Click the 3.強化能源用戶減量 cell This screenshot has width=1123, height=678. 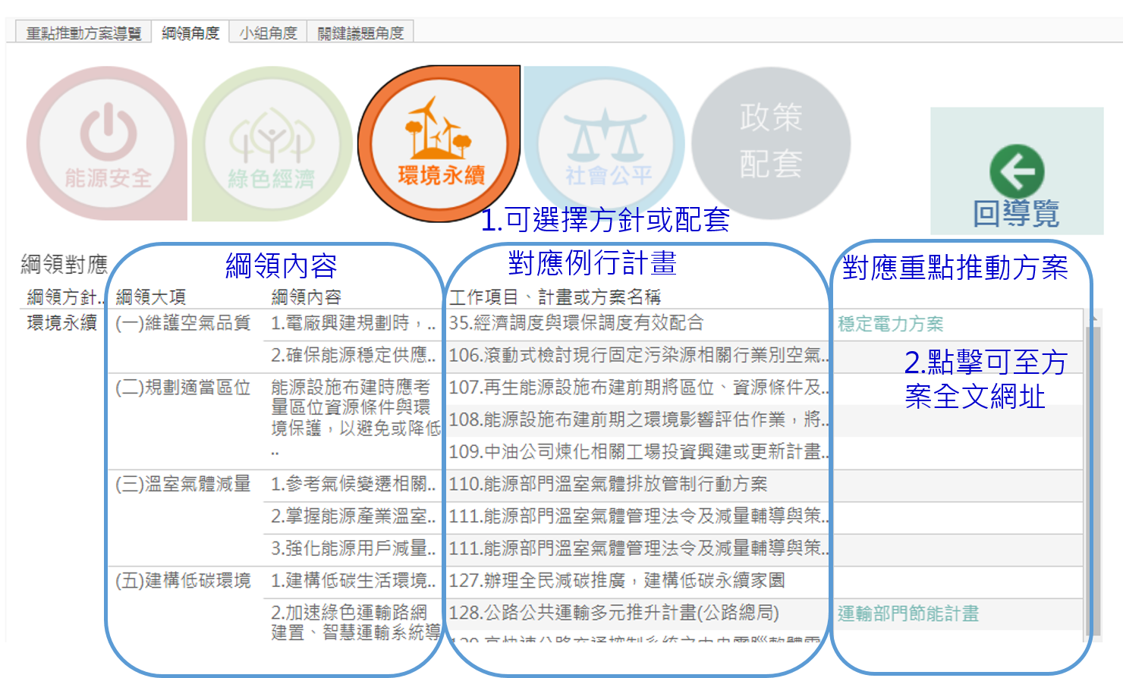pyautogui.click(x=354, y=548)
